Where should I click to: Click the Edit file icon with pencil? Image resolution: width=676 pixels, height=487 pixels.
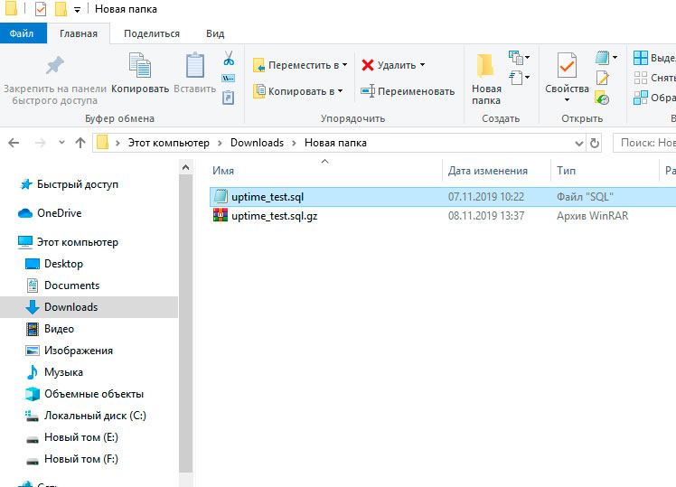(x=602, y=78)
